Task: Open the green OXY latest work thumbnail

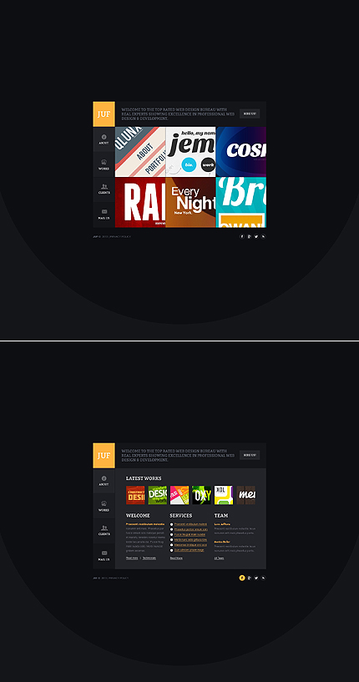Action: 201,495
